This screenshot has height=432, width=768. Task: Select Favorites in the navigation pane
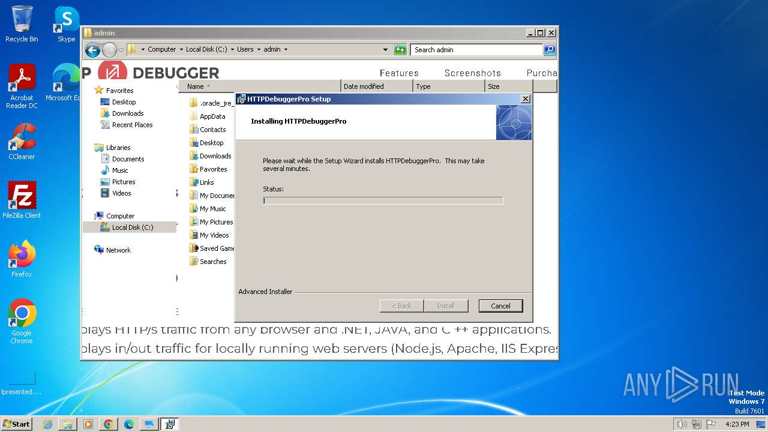coord(114,91)
